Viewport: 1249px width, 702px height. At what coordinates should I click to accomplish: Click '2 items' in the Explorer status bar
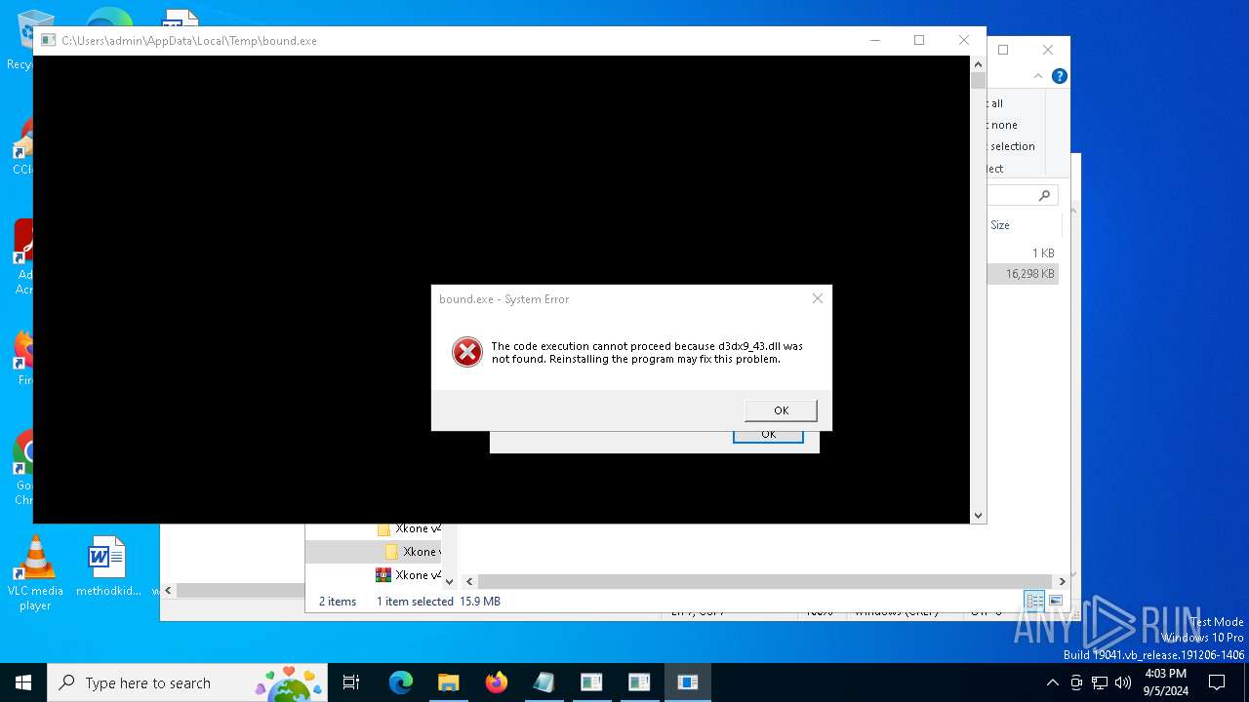(338, 602)
